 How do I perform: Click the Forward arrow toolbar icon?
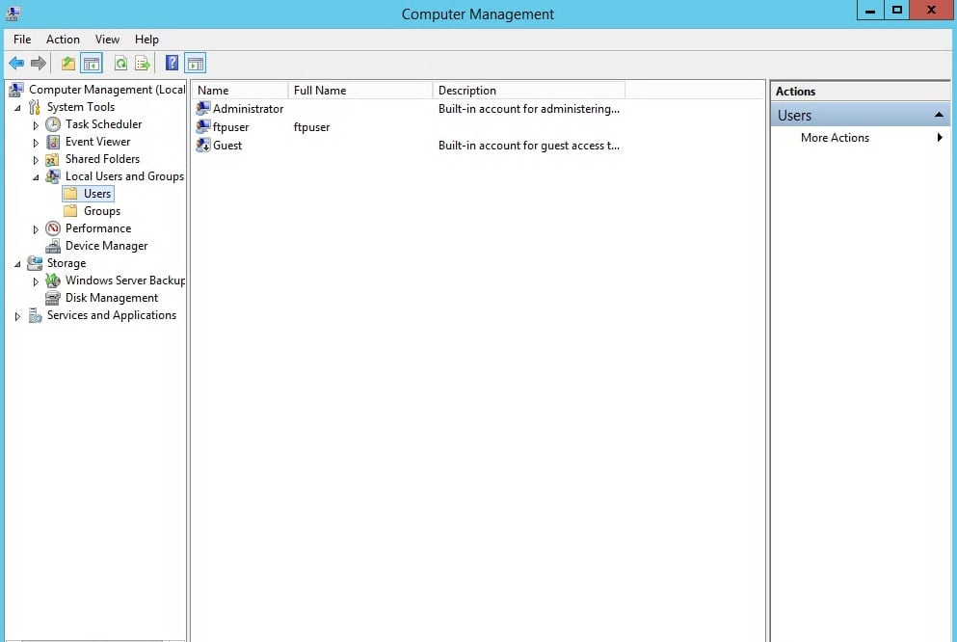[x=39, y=63]
